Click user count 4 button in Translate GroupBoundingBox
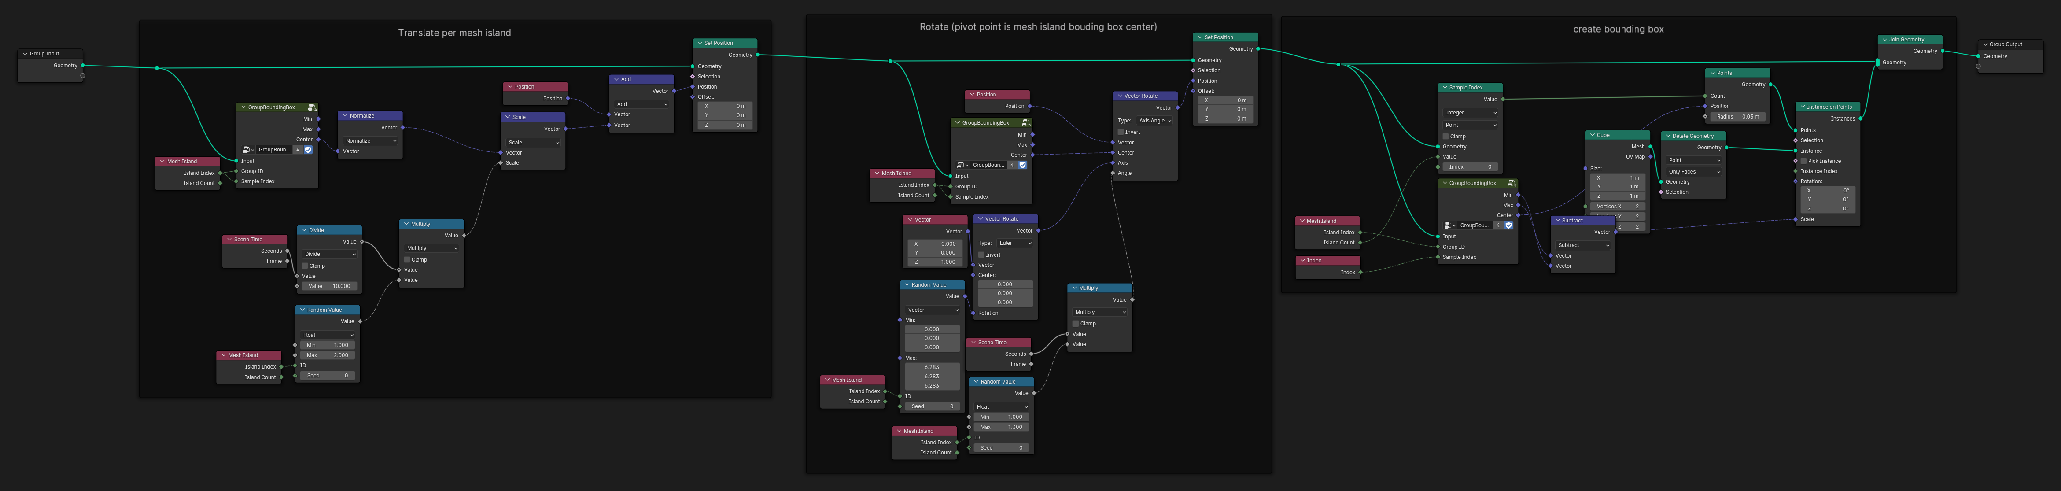The image size is (2061, 491). point(299,150)
